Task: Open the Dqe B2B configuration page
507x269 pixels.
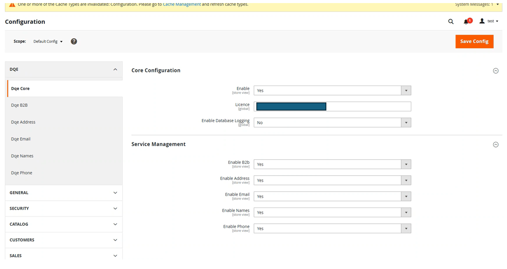Action: tap(19, 105)
